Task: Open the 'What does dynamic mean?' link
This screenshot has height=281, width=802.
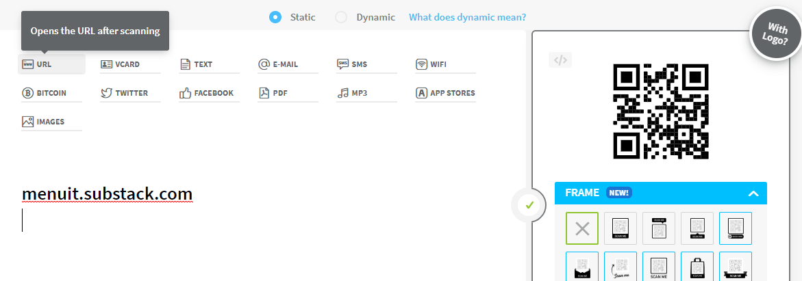Action: 468,17
